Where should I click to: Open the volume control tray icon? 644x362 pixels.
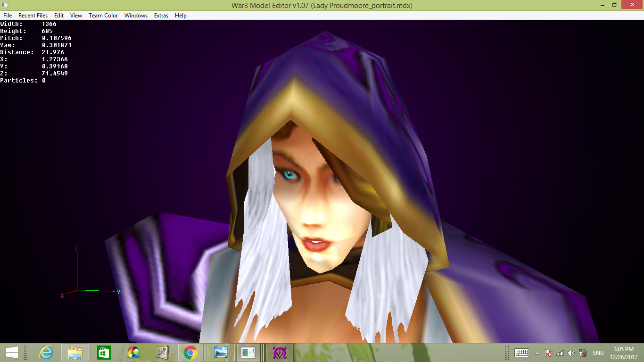[571, 353]
